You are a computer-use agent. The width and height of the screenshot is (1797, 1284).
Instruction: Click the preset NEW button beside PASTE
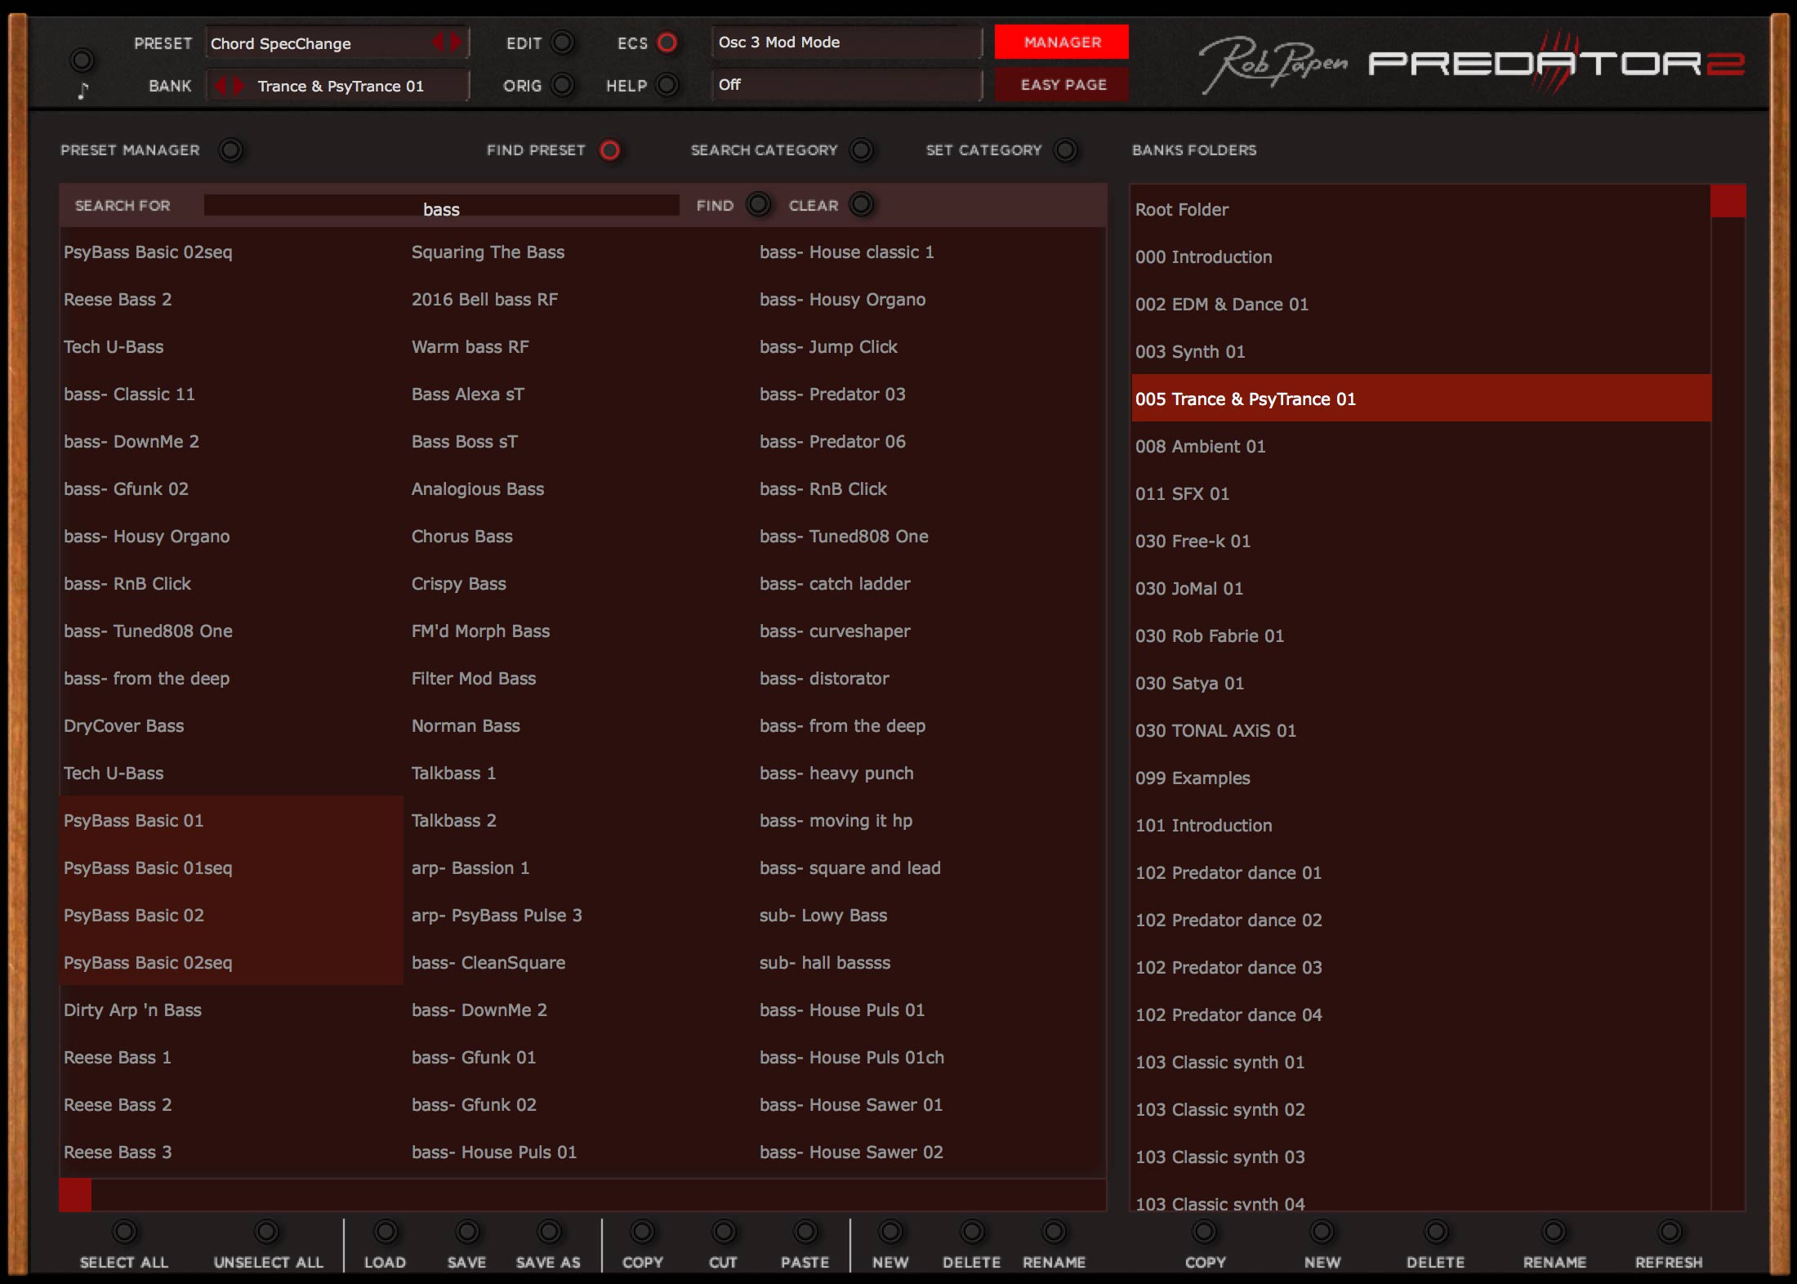[x=890, y=1231]
